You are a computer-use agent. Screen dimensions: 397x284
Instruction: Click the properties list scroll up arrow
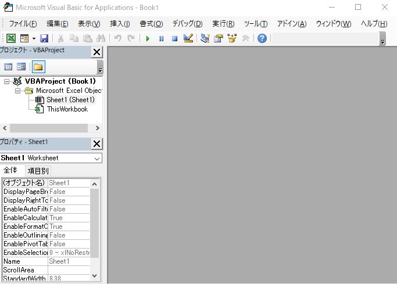(x=94, y=184)
